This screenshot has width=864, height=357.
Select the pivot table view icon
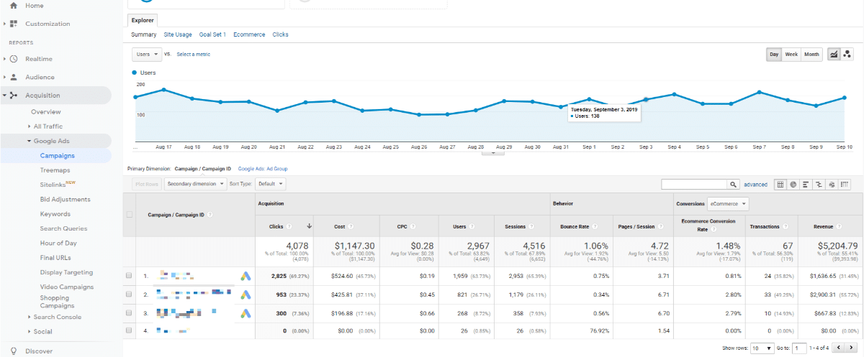[x=845, y=185]
